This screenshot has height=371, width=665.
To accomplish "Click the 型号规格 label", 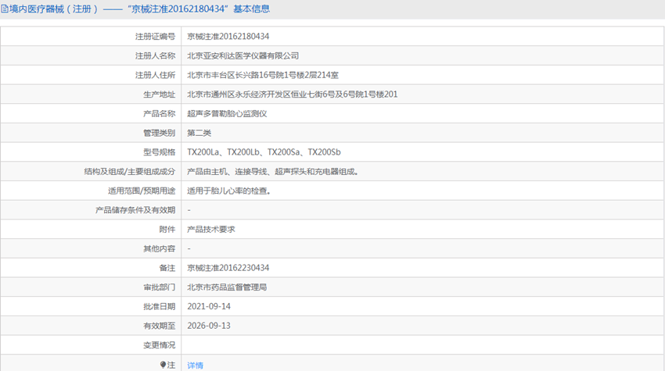I will tap(159, 152).
